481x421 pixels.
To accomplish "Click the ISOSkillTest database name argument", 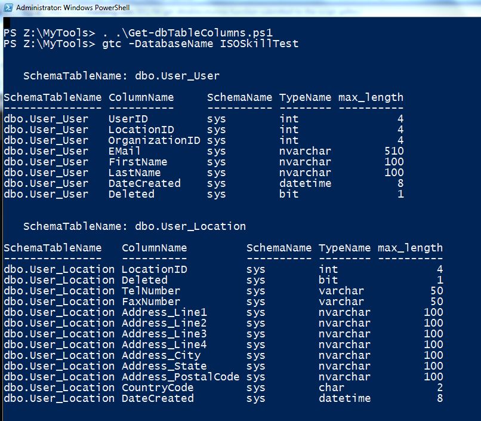I will (x=259, y=44).
